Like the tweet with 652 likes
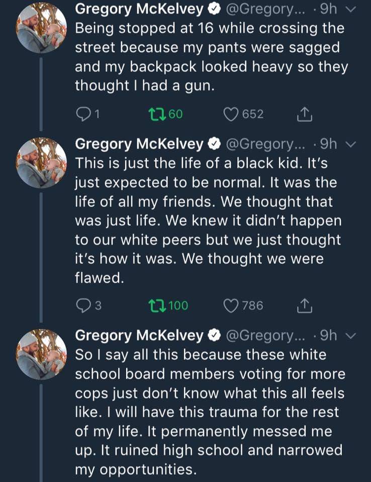 tap(232, 114)
